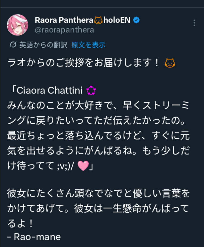Click the orange cat emoji after the greeting

(170, 63)
